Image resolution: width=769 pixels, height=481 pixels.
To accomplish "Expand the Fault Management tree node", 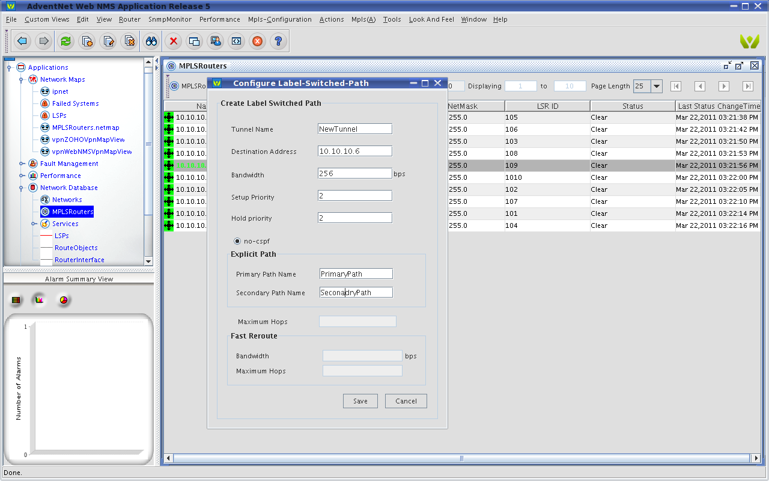I will 21,164.
